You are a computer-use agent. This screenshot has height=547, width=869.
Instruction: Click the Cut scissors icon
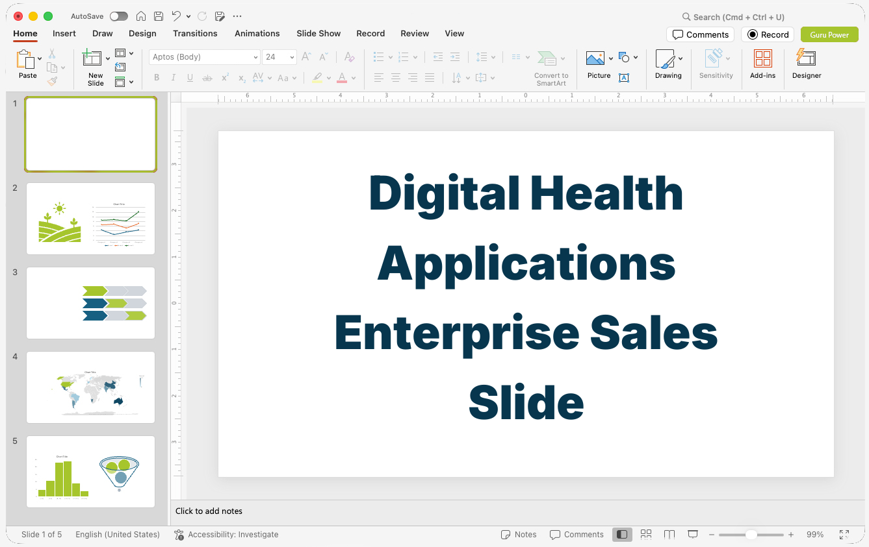click(x=52, y=54)
